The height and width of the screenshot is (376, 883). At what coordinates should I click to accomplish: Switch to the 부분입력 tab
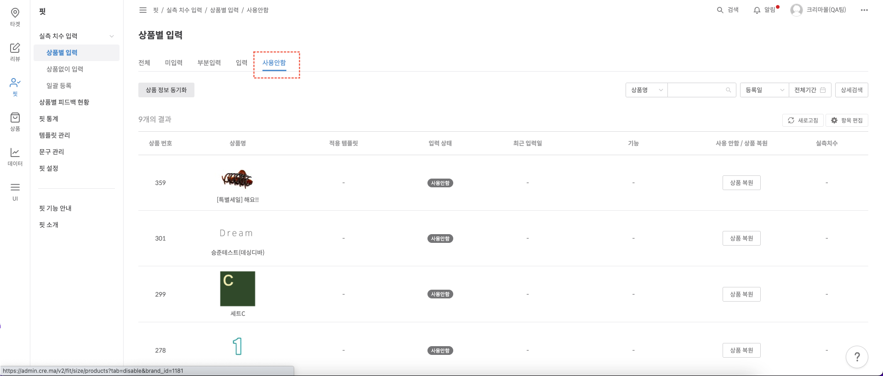[209, 63]
